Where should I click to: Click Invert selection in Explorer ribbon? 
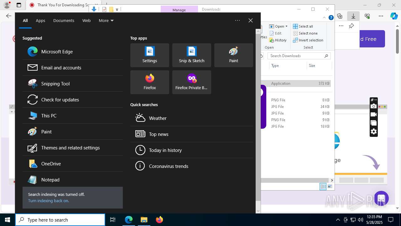(x=308, y=40)
